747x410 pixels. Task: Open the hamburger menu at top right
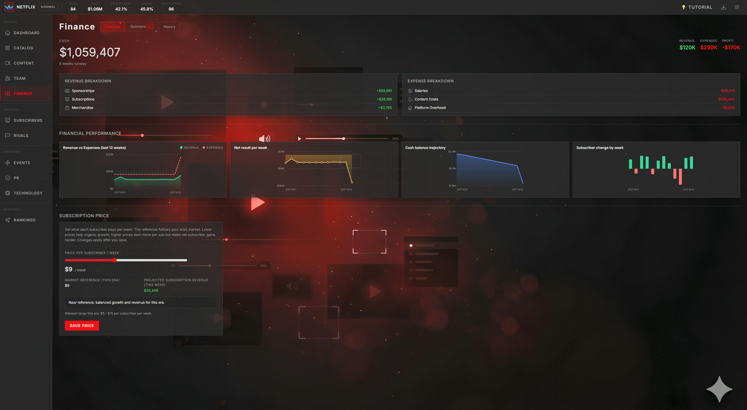tap(737, 7)
